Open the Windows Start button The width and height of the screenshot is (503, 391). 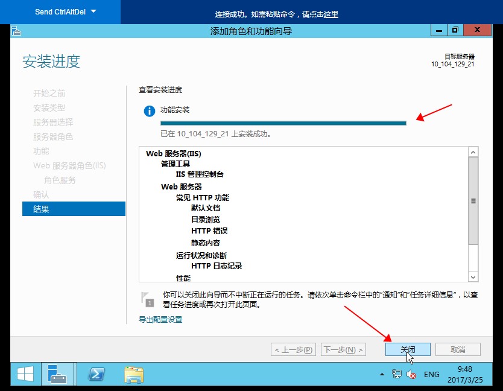pyautogui.click(x=25, y=374)
